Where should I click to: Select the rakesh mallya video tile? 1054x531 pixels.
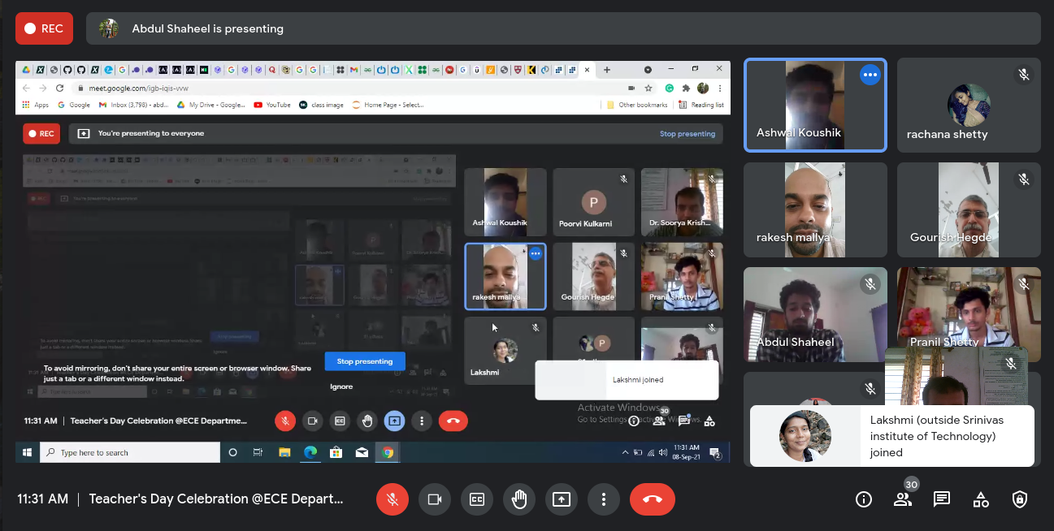(815, 210)
